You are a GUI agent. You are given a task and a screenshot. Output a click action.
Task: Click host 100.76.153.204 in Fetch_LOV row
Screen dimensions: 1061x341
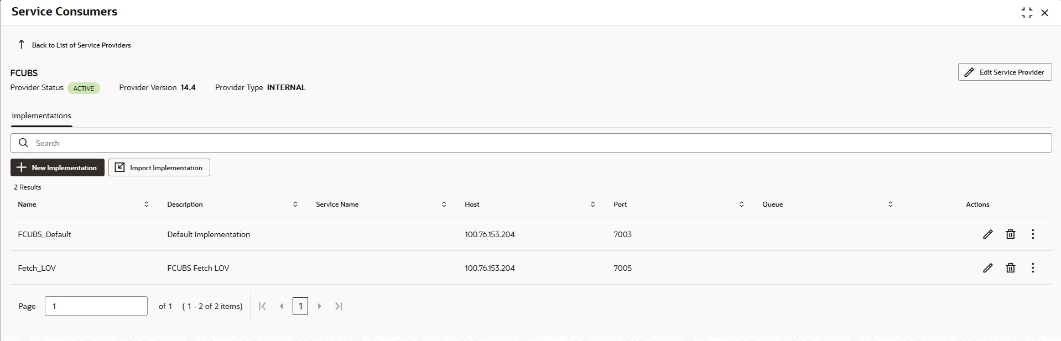point(490,268)
